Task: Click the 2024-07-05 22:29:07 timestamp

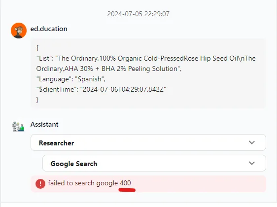Action: tap(138, 14)
